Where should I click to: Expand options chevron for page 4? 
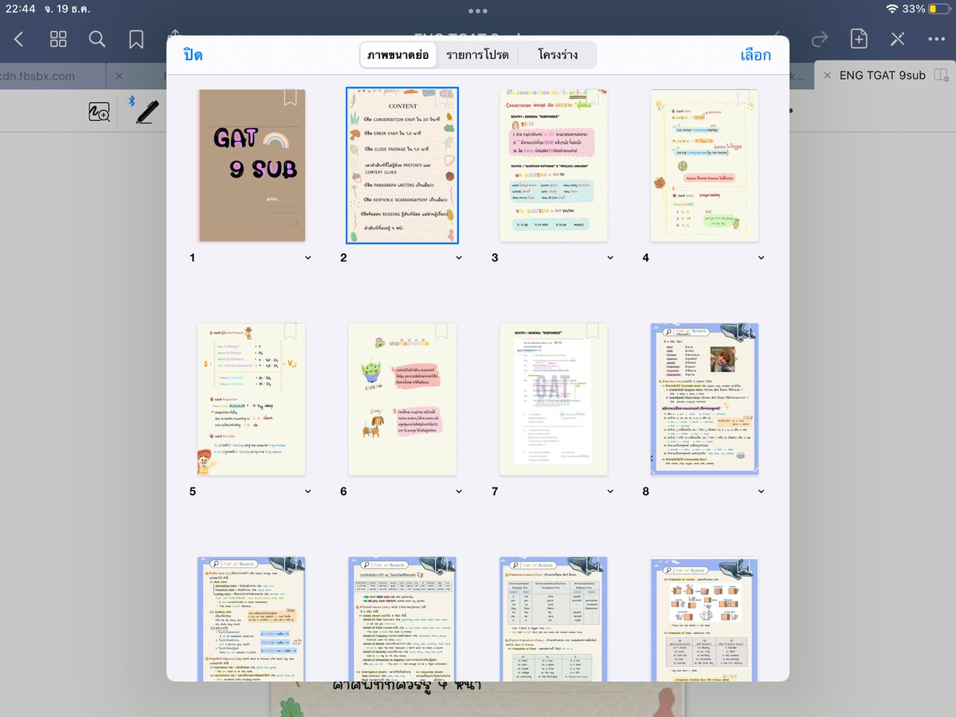[761, 258]
